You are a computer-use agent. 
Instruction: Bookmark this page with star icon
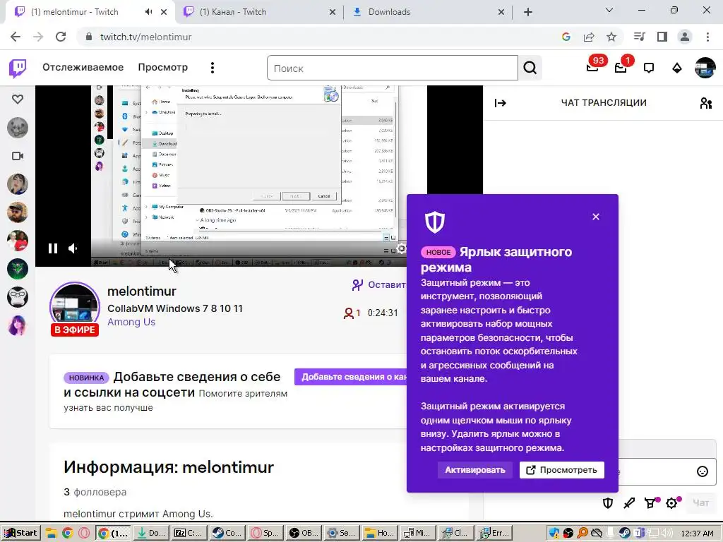[x=611, y=37]
